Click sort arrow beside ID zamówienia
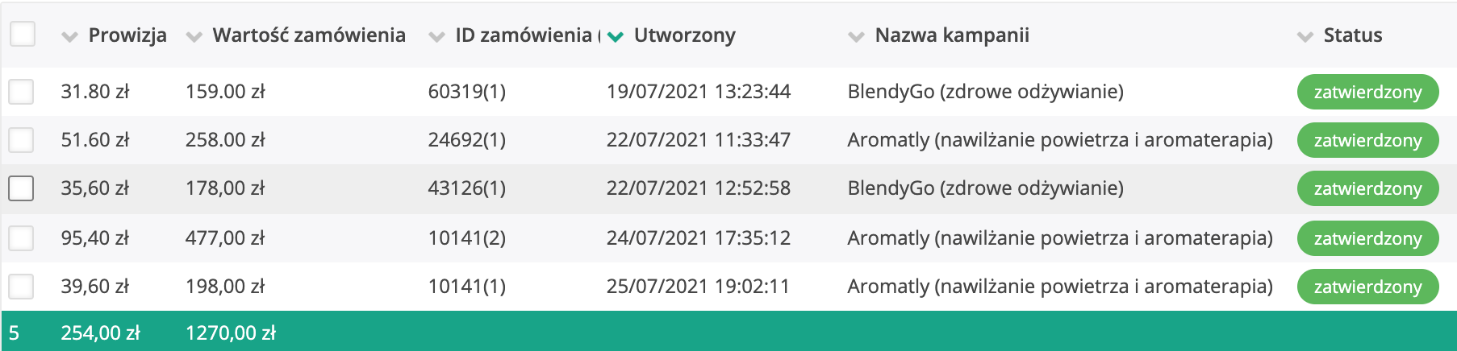Viewport: 1457px width, 351px height. (436, 36)
